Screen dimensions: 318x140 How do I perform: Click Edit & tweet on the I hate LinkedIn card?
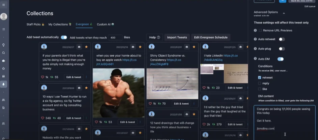click(235, 88)
